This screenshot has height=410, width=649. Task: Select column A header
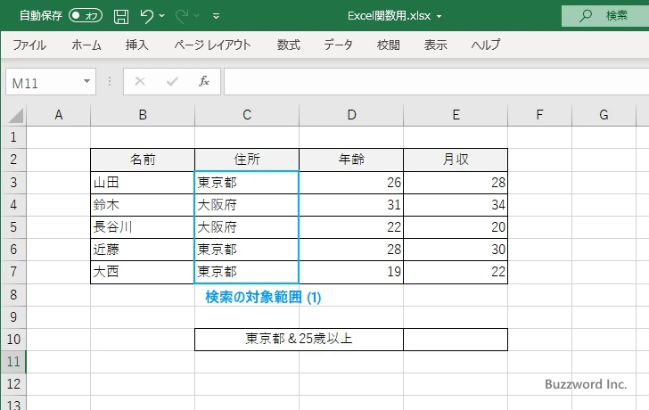tap(59, 115)
